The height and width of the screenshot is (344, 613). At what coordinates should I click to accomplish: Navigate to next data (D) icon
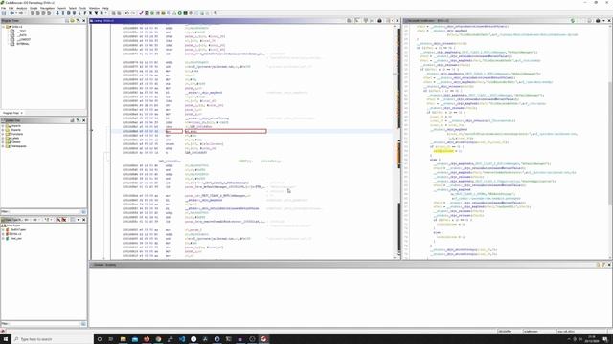coord(68,13)
